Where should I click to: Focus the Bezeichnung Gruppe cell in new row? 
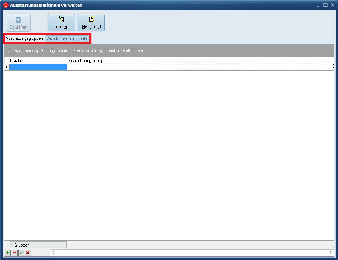(x=200, y=67)
